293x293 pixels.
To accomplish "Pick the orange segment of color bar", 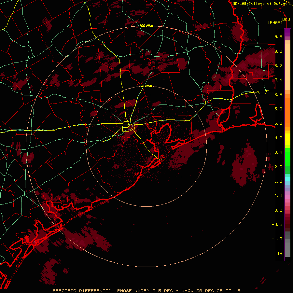I will coord(287,112).
